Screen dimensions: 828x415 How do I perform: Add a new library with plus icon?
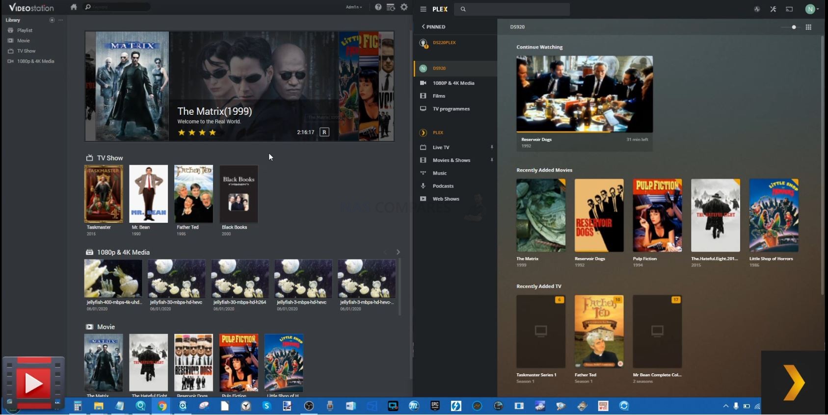tap(52, 20)
